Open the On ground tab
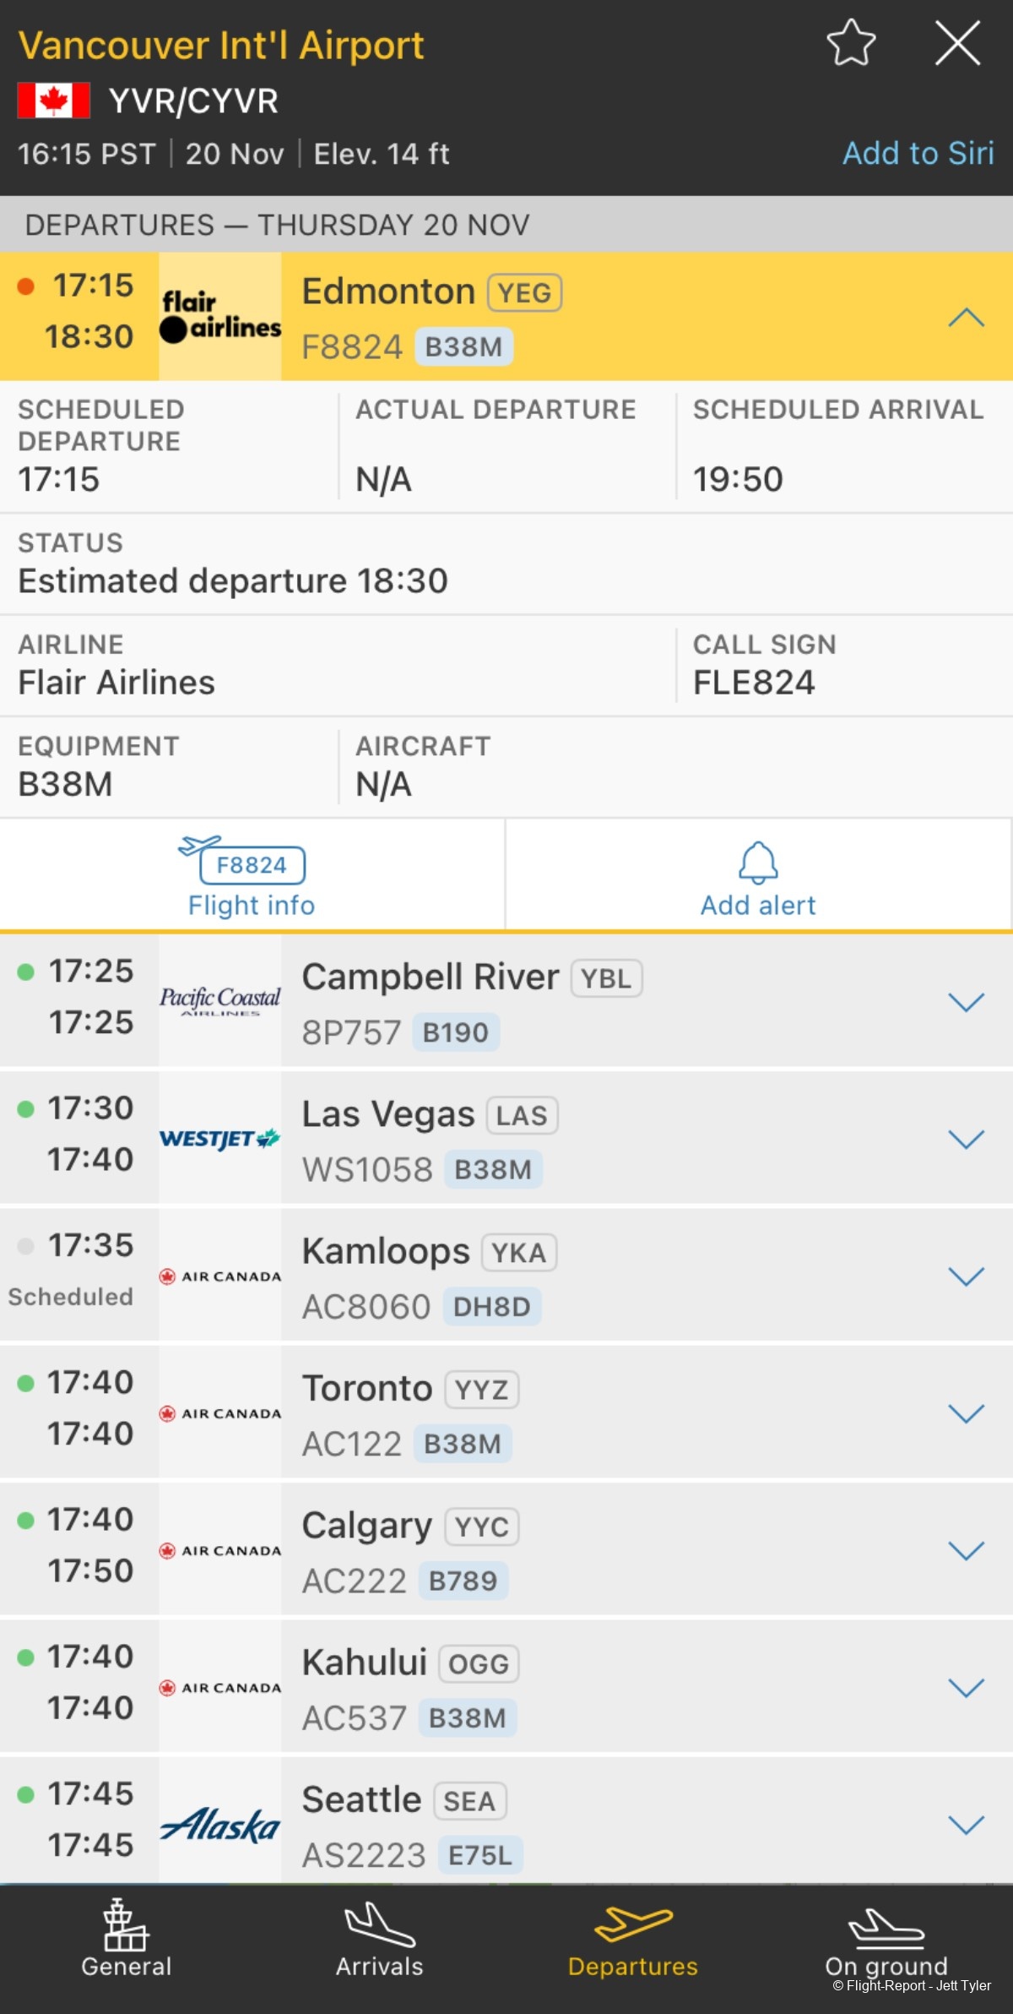Screen dimensions: 1013x2014 [886, 1941]
